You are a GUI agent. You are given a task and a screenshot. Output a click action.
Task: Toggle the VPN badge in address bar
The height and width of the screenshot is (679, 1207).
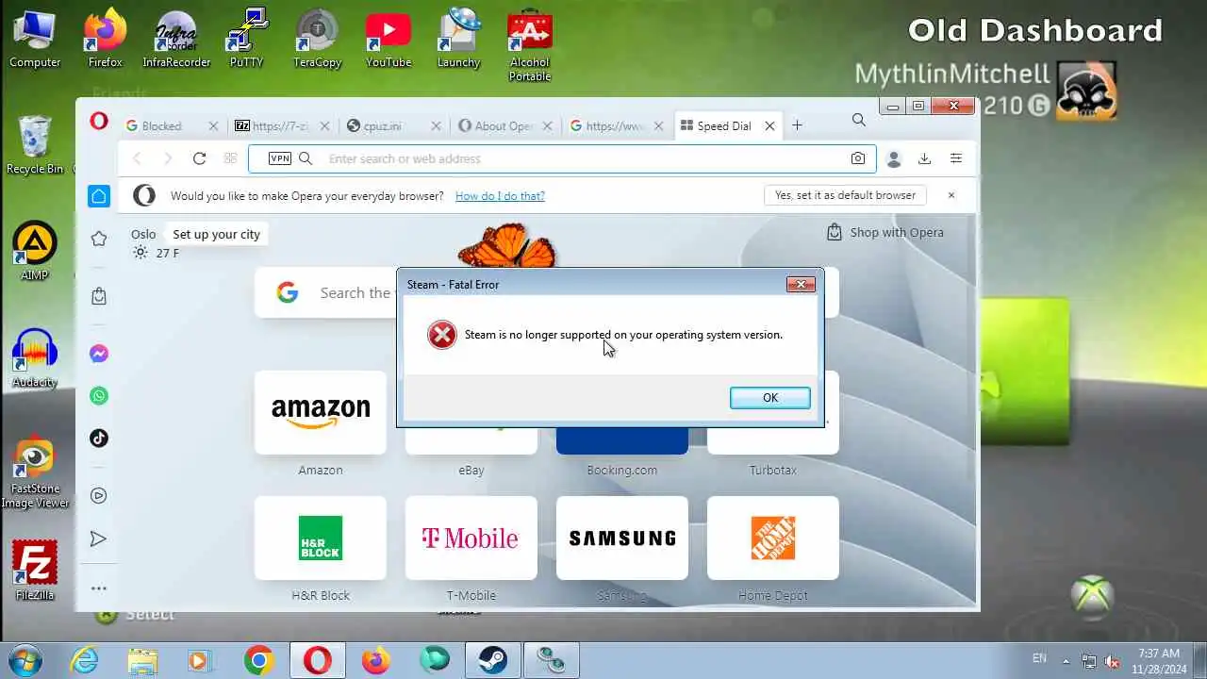[280, 158]
